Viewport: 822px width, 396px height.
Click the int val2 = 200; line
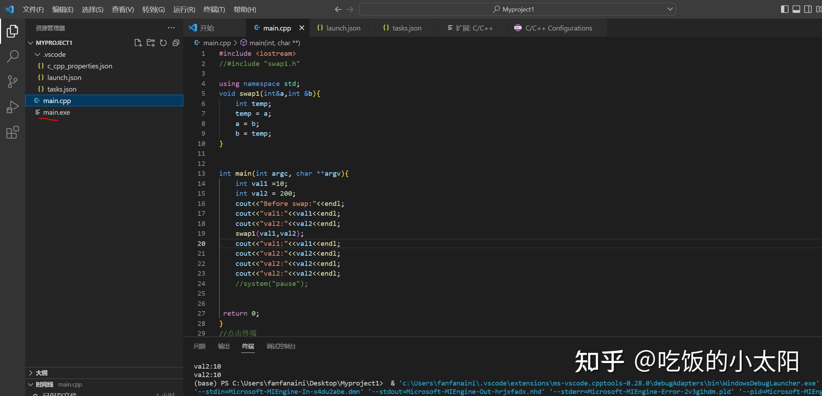pos(265,194)
